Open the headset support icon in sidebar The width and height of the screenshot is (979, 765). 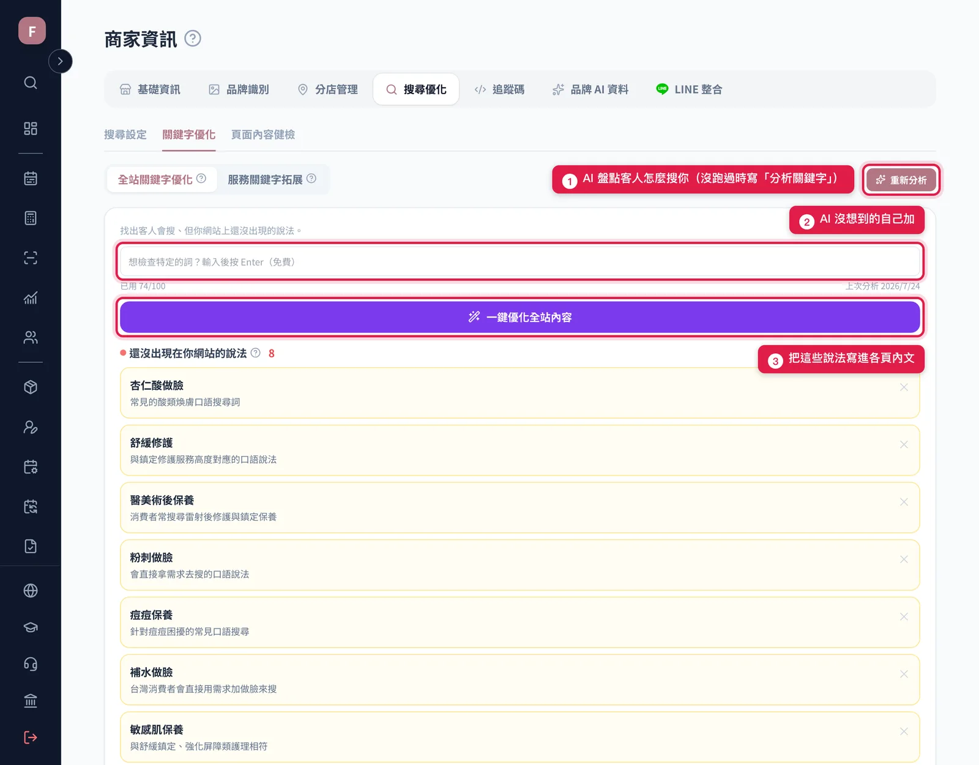pos(31,664)
